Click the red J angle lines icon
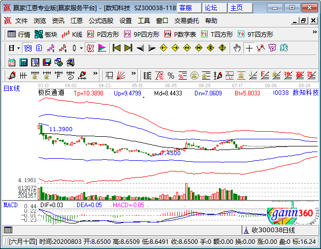This screenshot has height=249, width=321. coord(253,76)
